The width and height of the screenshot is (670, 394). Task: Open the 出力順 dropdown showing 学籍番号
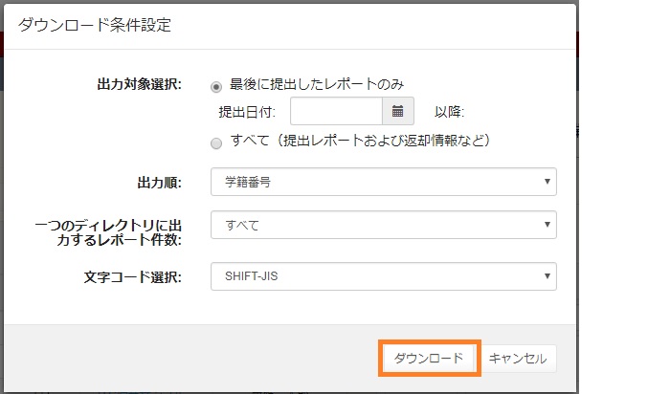[383, 181]
